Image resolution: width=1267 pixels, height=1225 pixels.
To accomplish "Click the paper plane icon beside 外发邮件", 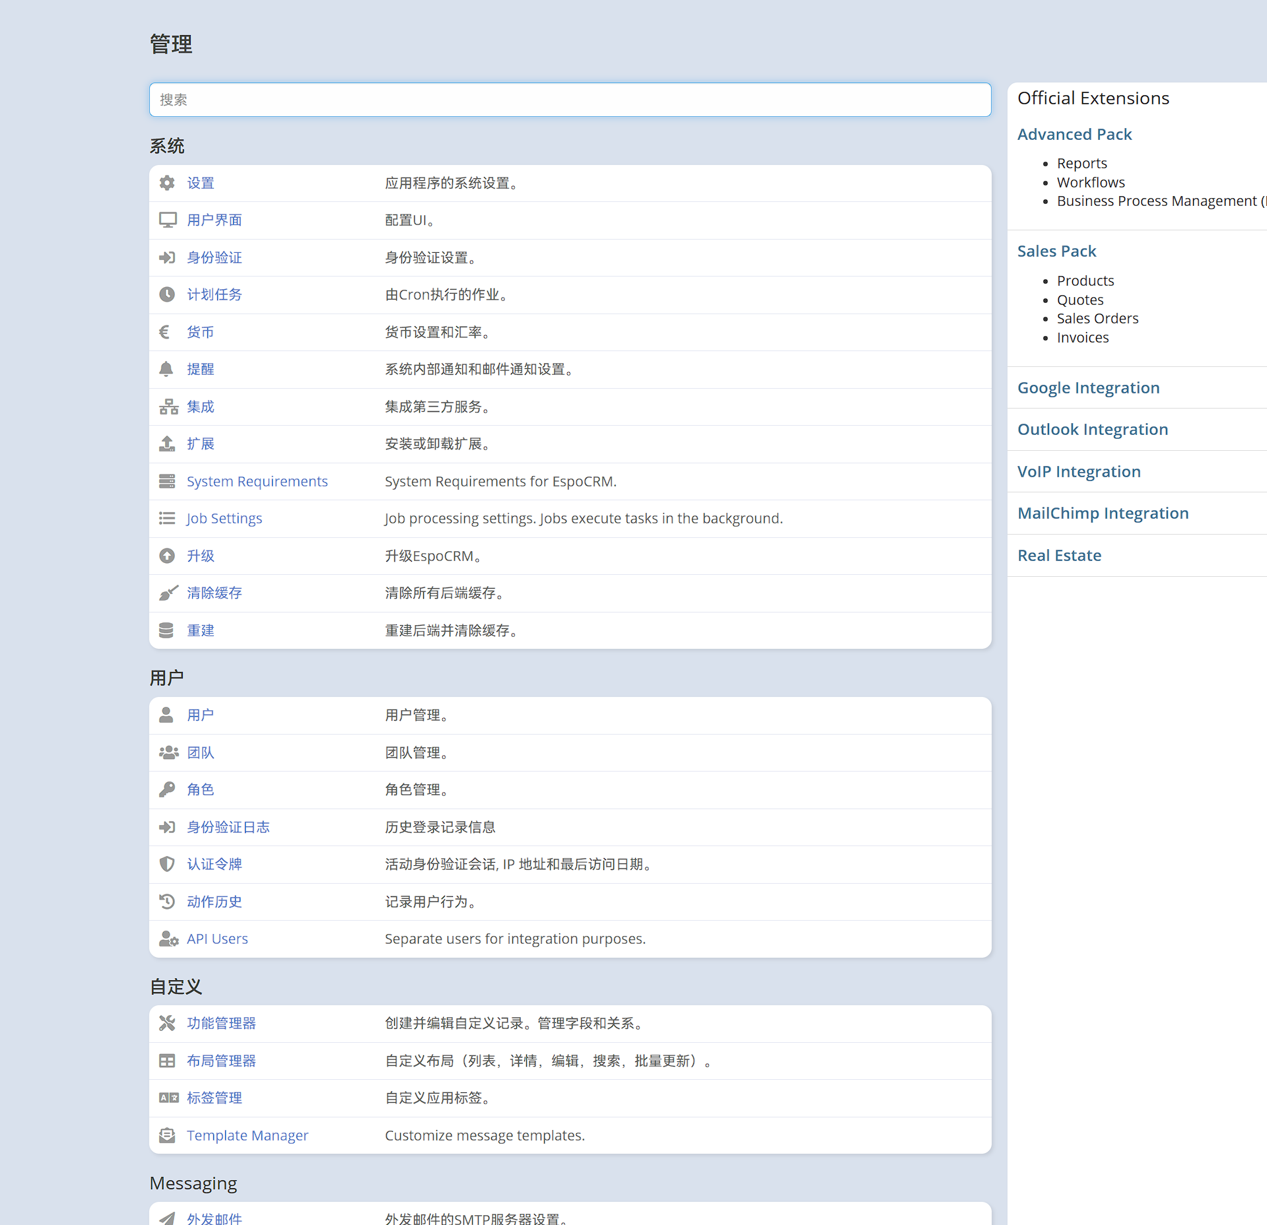I will pos(167,1218).
